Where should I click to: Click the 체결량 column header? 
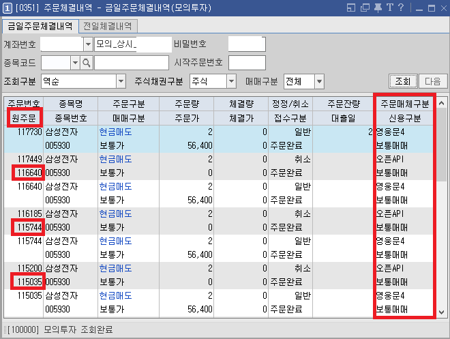[241, 104]
